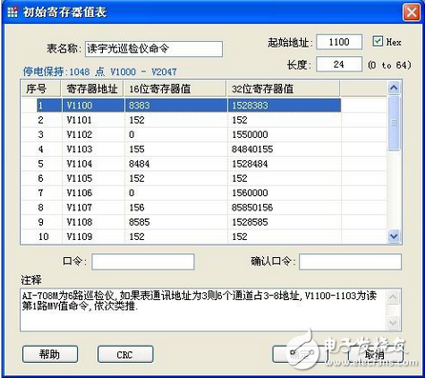Click the start address field showing 1100

click(339, 42)
